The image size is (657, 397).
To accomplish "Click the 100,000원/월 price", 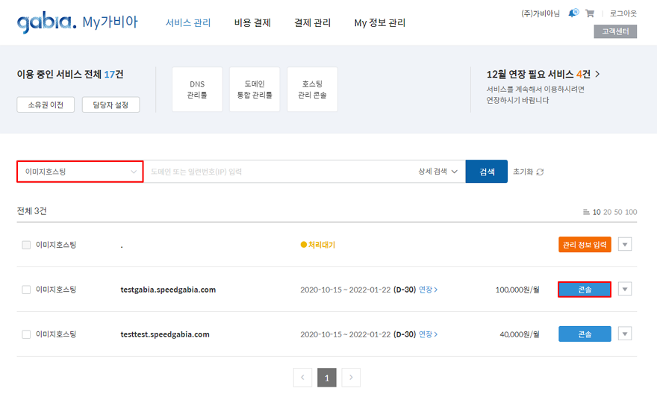I will (517, 290).
